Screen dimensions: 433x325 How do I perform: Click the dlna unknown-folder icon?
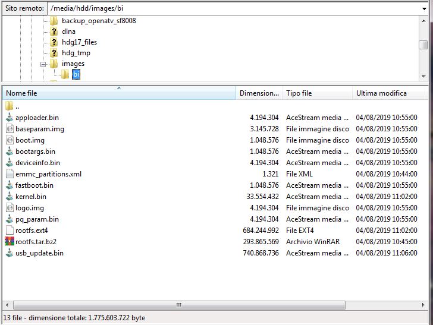[x=54, y=31]
